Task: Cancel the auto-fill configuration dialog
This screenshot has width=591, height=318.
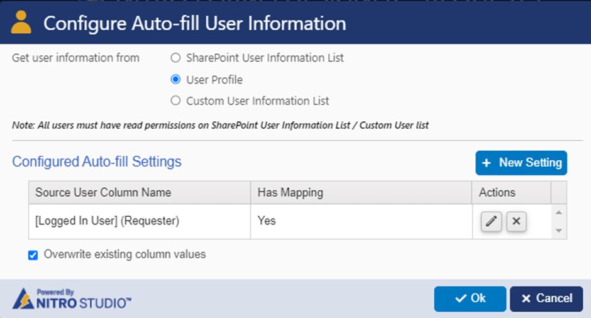Action: (546, 299)
